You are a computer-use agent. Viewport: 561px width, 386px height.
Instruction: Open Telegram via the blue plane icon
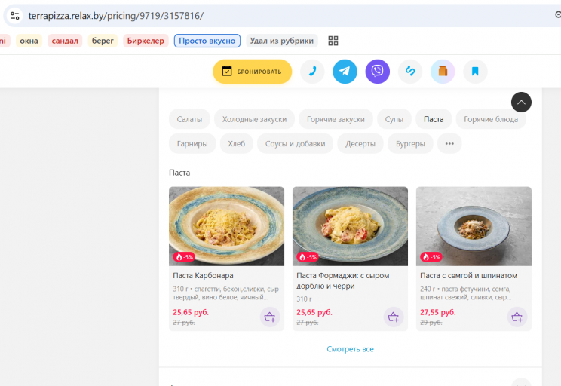click(345, 72)
